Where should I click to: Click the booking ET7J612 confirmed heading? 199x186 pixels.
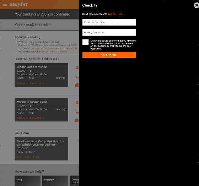pyautogui.click(x=42, y=14)
